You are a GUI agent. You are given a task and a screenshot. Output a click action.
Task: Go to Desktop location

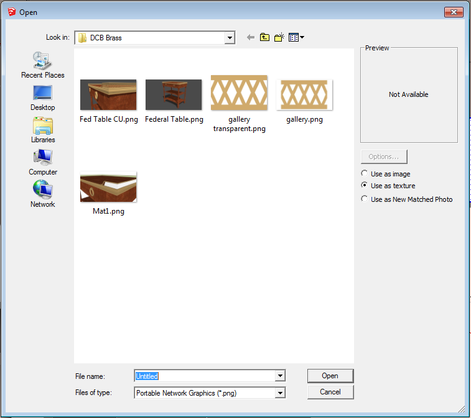[43, 98]
